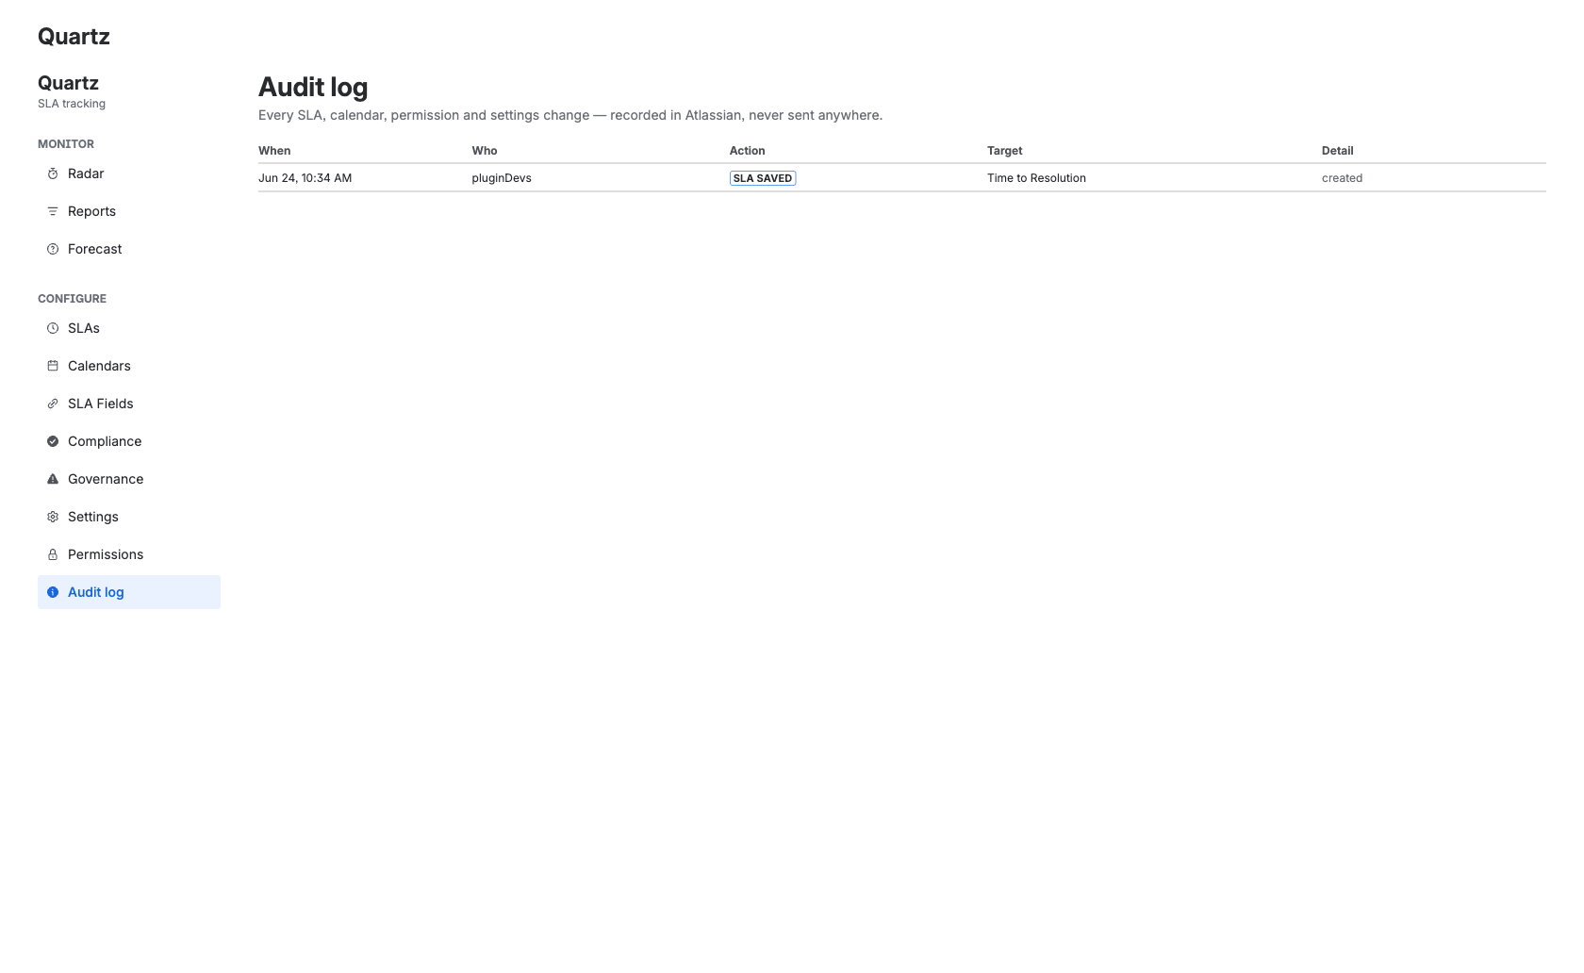Click the 'created' detail cell
The height and width of the screenshot is (973, 1584).
pyautogui.click(x=1343, y=178)
